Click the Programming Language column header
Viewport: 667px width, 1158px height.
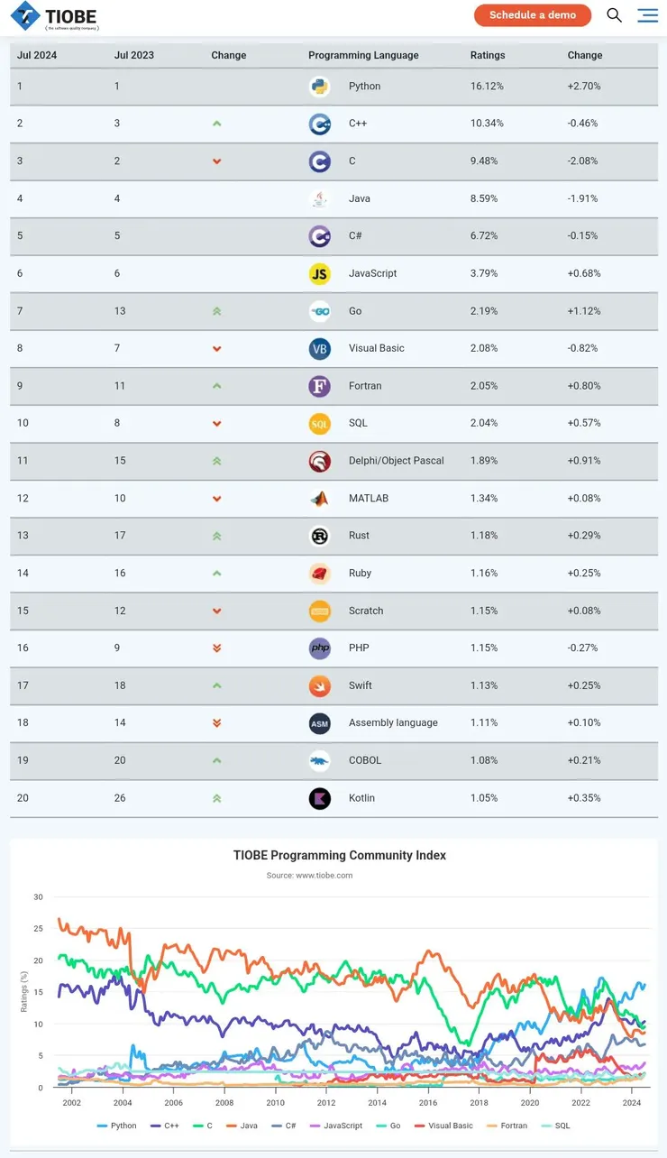click(363, 55)
